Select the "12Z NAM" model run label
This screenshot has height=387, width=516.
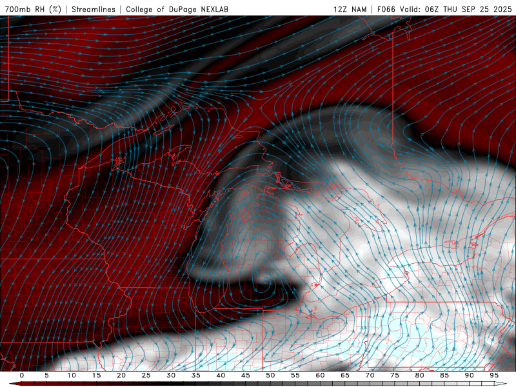(350, 9)
